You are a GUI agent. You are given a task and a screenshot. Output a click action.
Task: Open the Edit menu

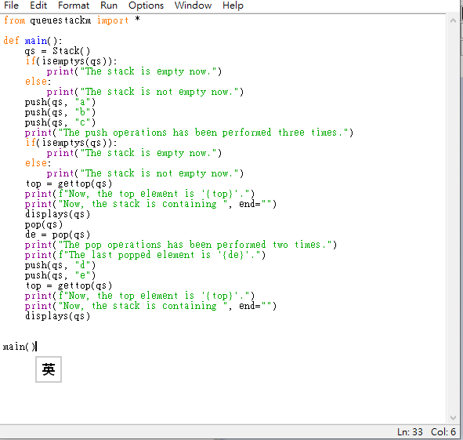(38, 5)
